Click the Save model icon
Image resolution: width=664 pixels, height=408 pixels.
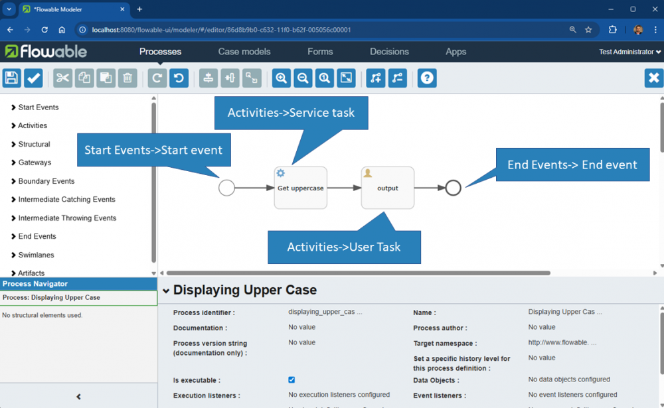(12, 78)
